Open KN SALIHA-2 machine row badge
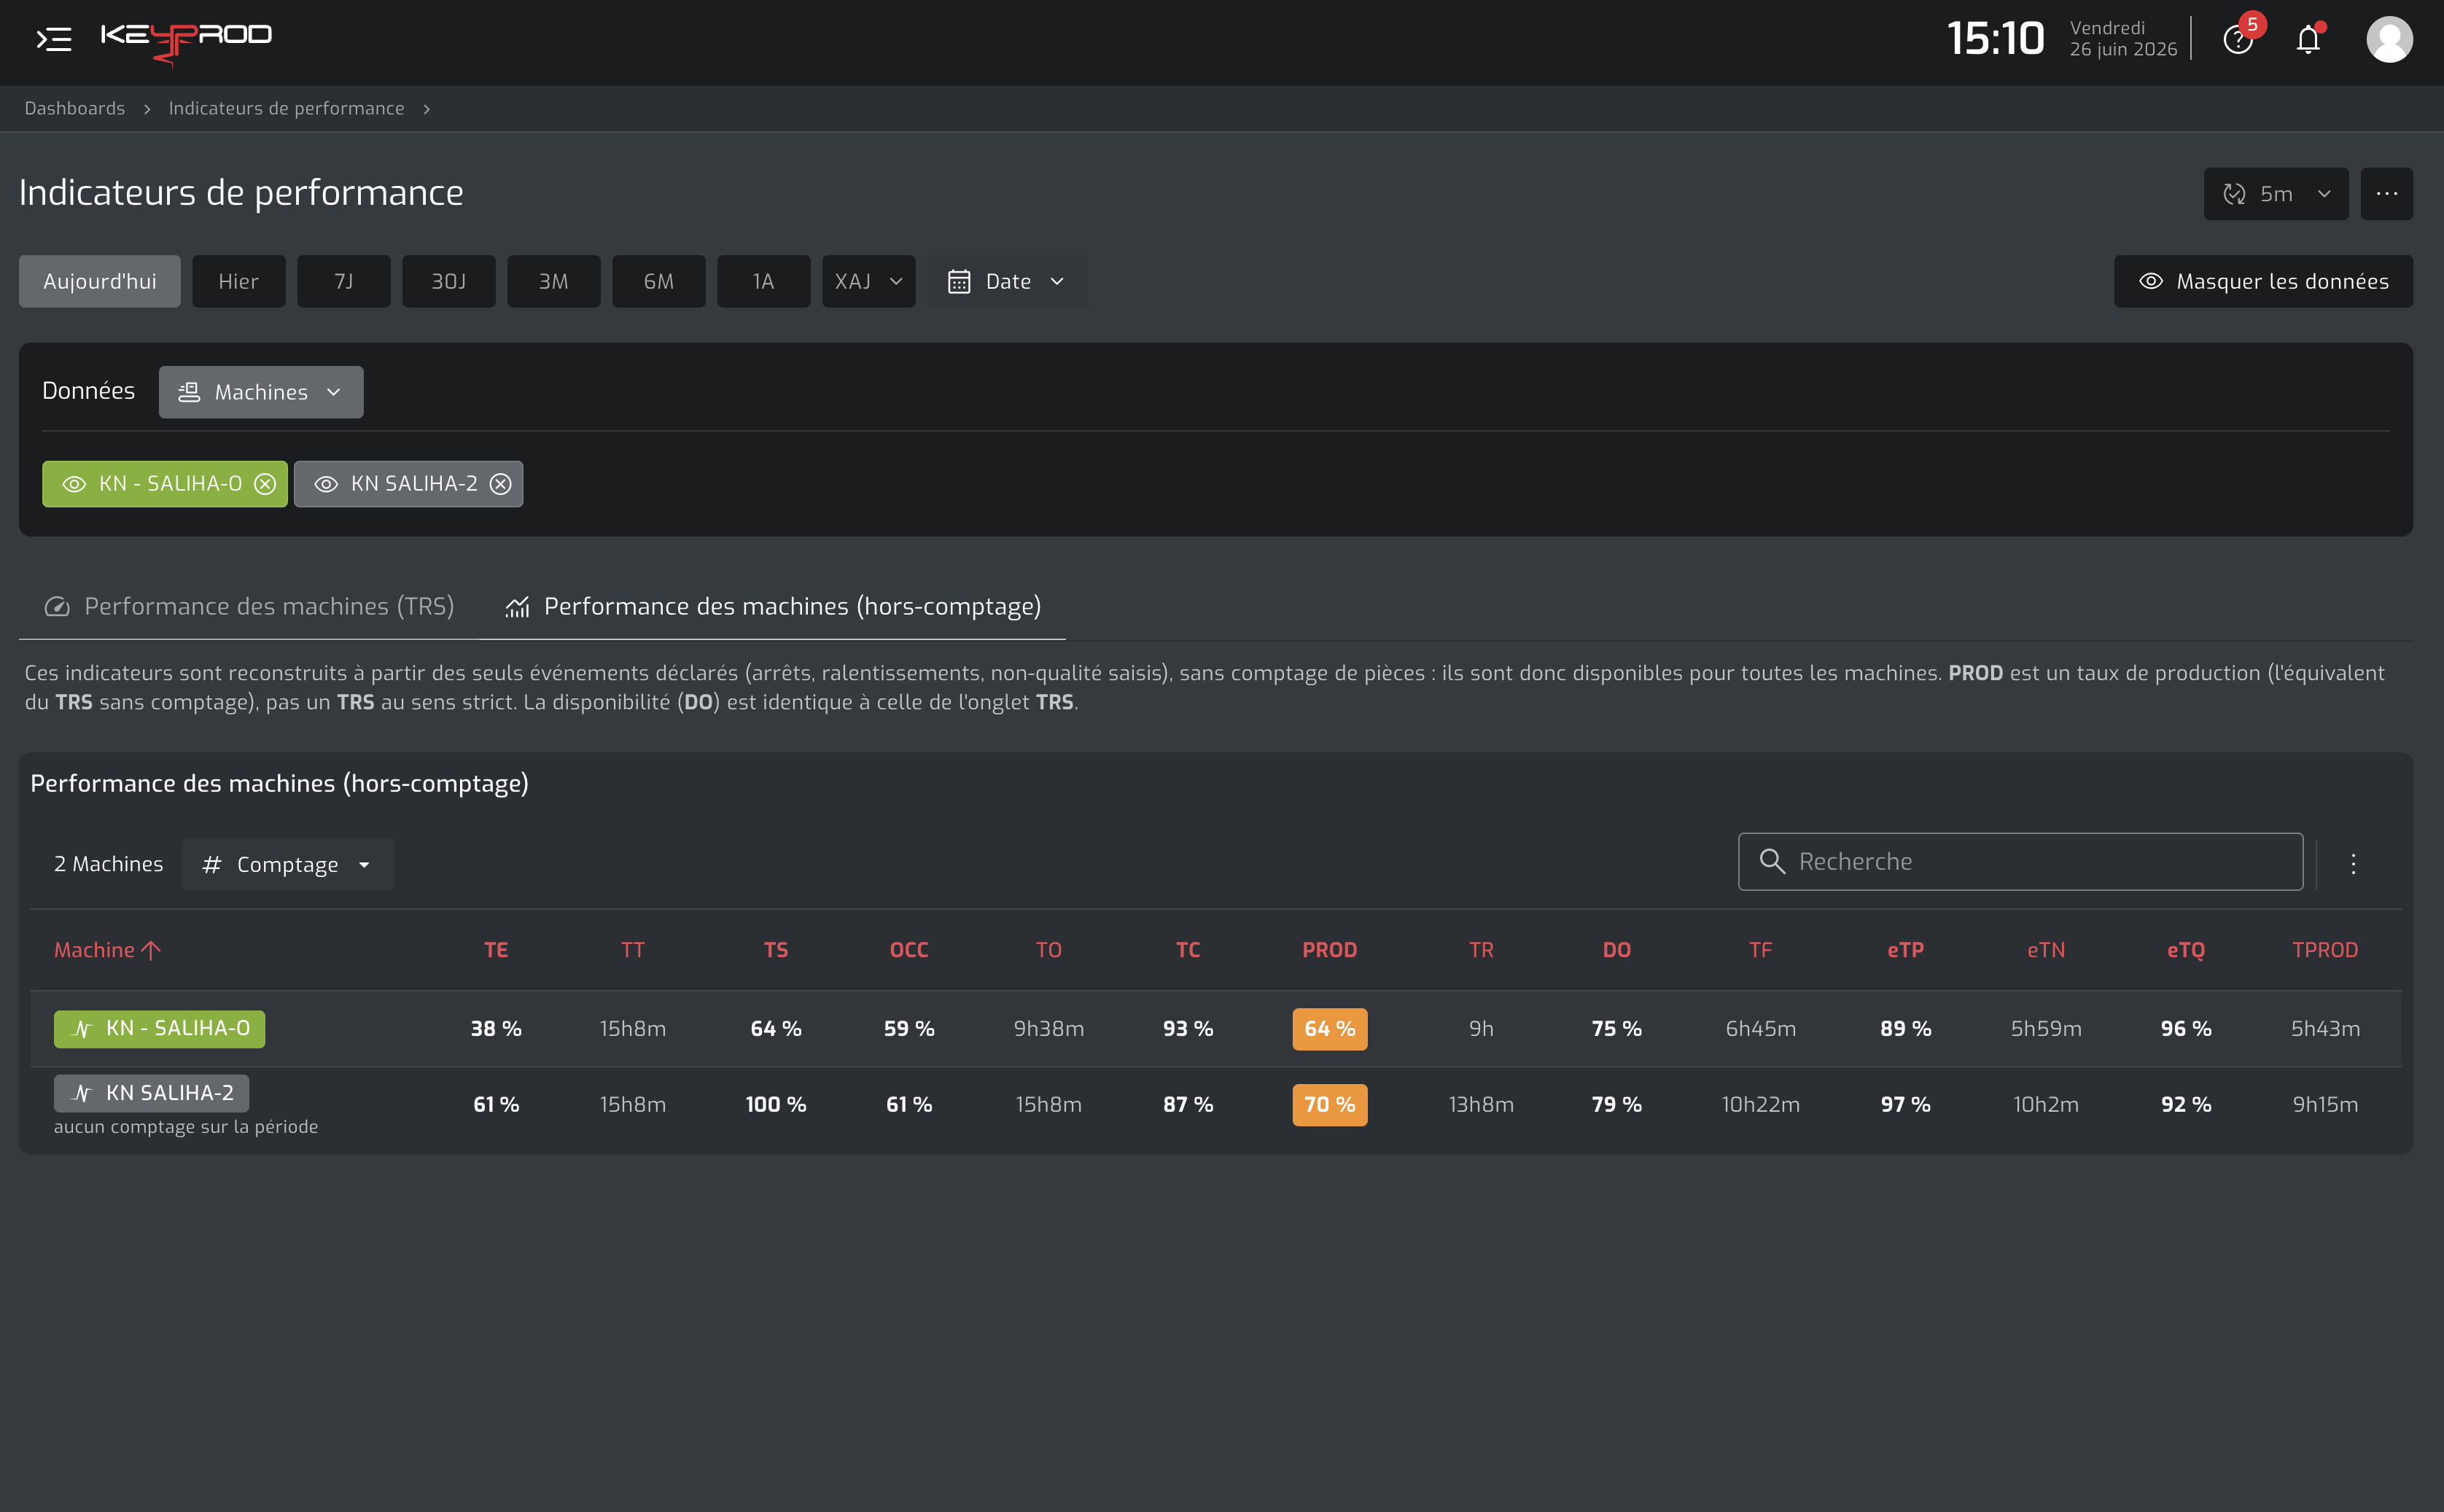The image size is (2444, 1512). tap(152, 1093)
